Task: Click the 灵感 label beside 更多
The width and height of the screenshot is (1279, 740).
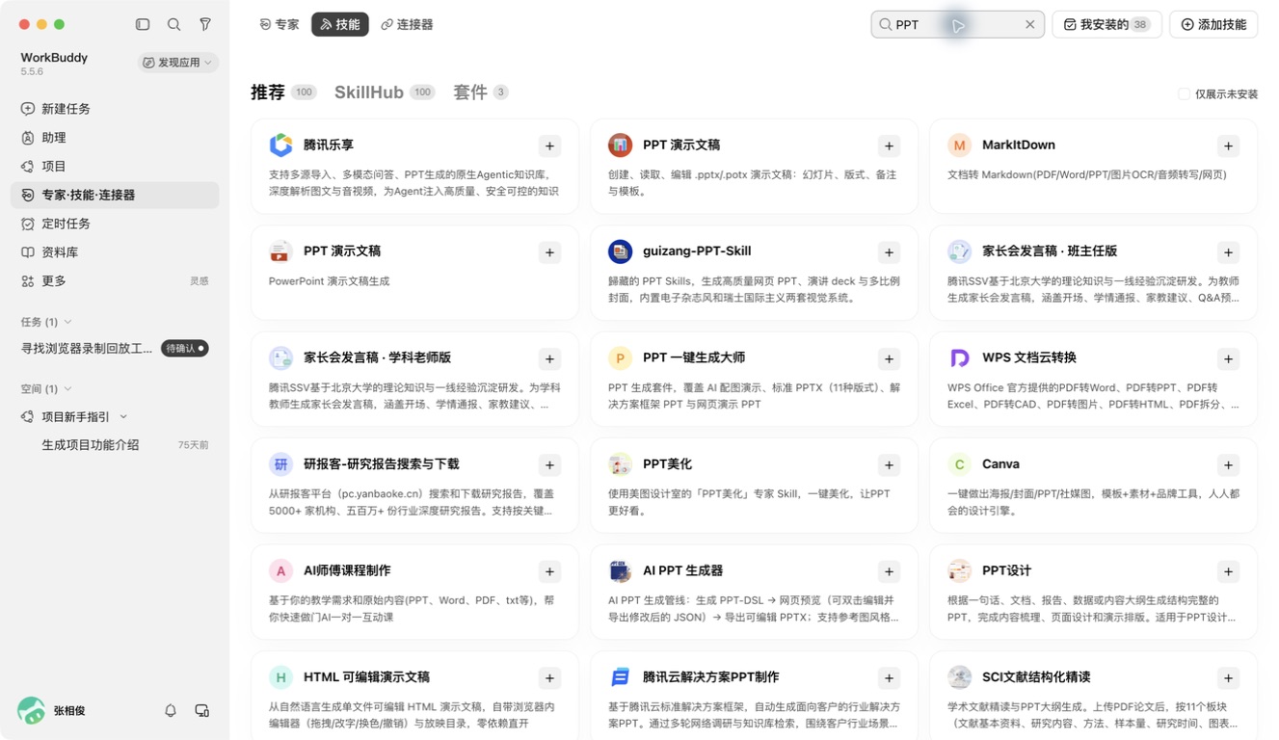Action: point(199,281)
